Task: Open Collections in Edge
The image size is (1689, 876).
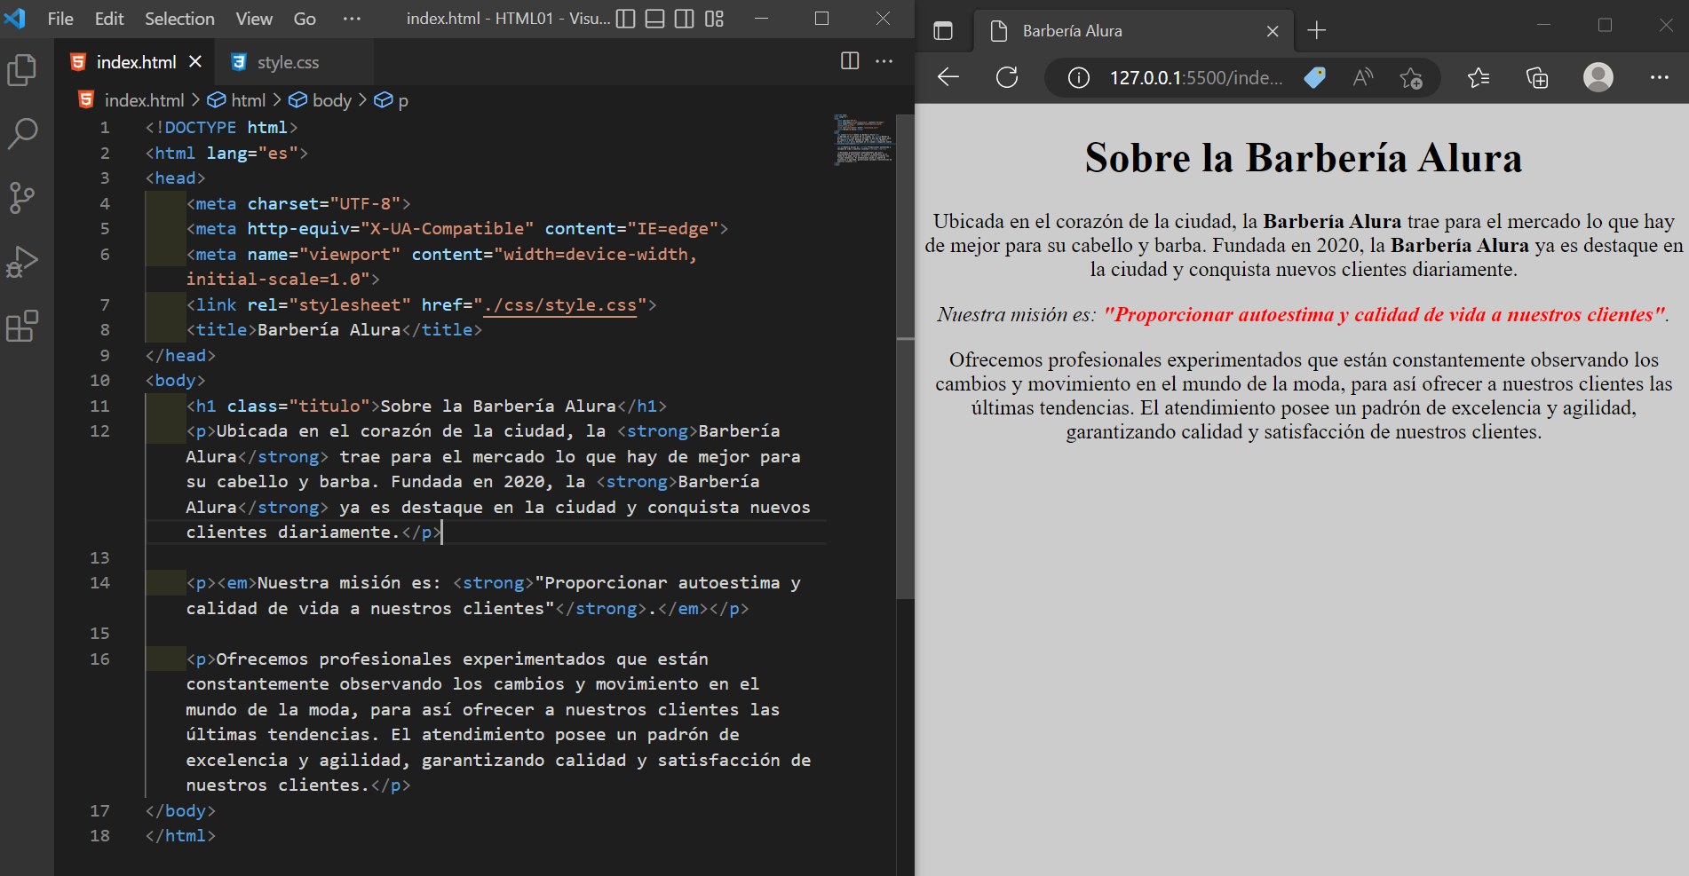Action: [x=1537, y=78]
